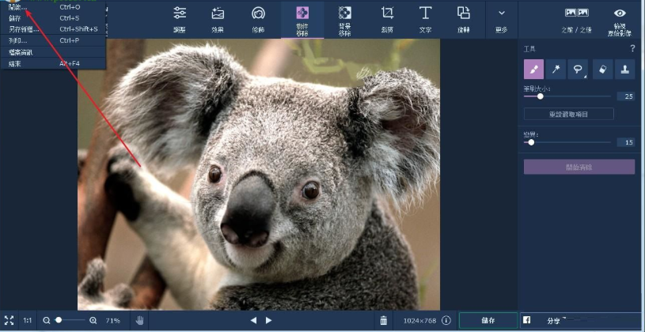Choose 開啟 (Open) from the file menu
This screenshot has width=645, height=332.
17,7
